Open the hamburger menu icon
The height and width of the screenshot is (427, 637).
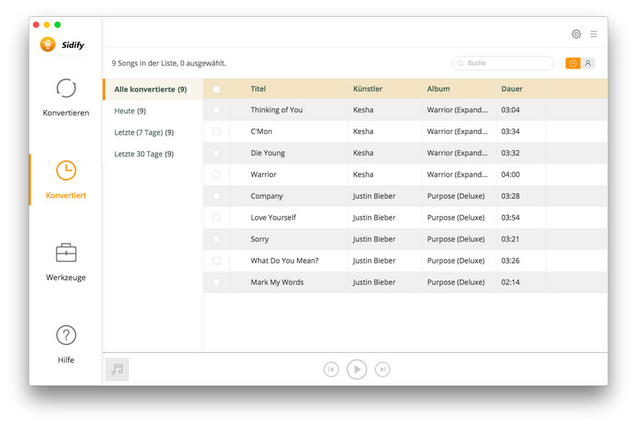(x=593, y=34)
